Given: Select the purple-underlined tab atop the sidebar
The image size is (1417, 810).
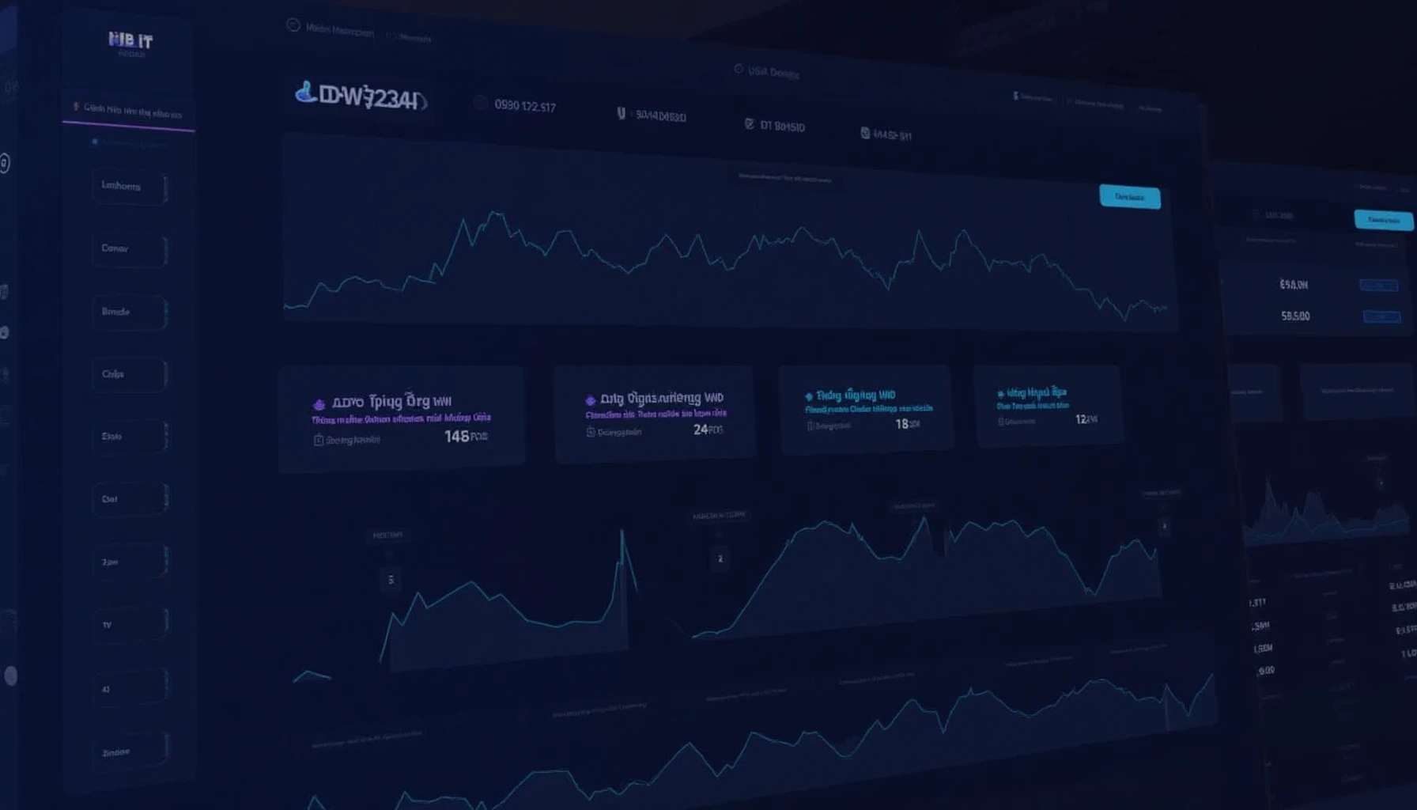Looking at the screenshot, I should [x=128, y=112].
